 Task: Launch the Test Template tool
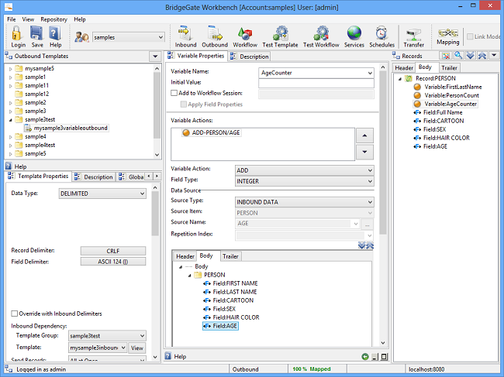click(280, 36)
